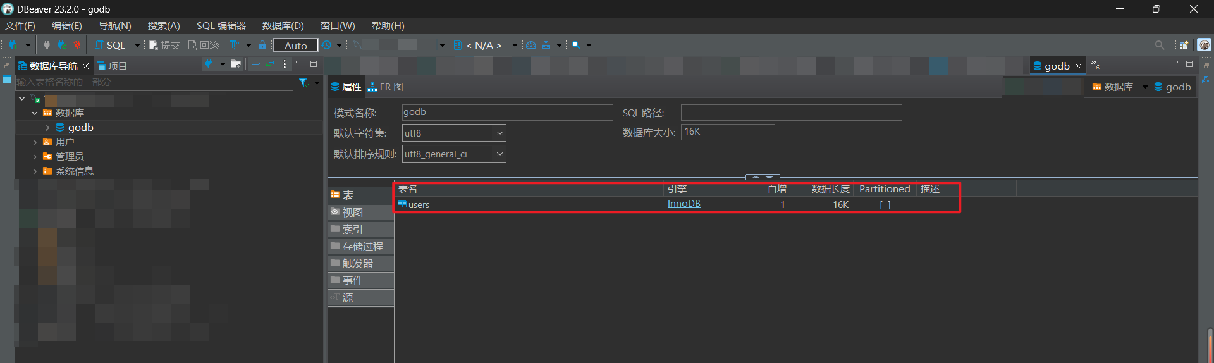This screenshot has height=363, width=1214.
Task: Toggle link with editor arrows icon
Action: click(x=270, y=64)
